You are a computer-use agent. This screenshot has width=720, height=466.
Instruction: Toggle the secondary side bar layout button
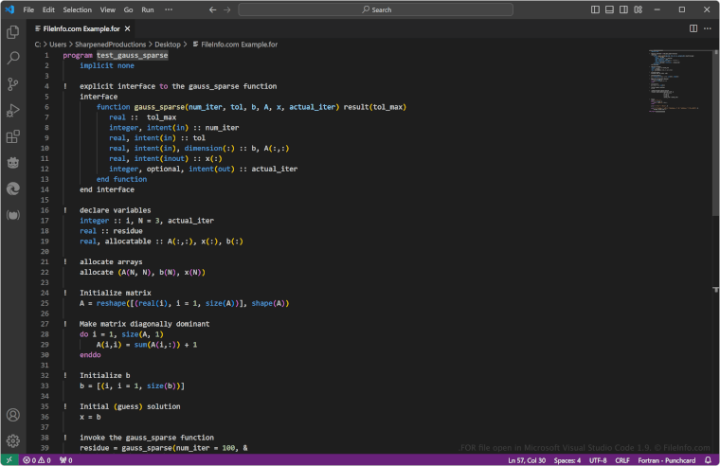tap(621, 9)
